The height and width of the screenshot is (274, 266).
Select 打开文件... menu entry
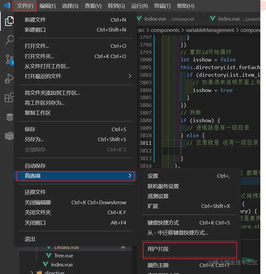coord(75,46)
